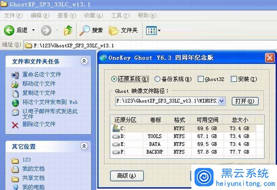
Task: Select the DATA volume label cell
Action: point(155,144)
